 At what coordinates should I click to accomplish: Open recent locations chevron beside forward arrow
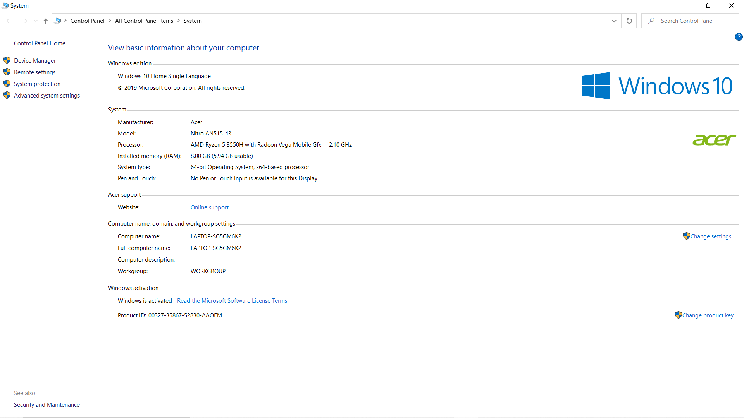(35, 21)
